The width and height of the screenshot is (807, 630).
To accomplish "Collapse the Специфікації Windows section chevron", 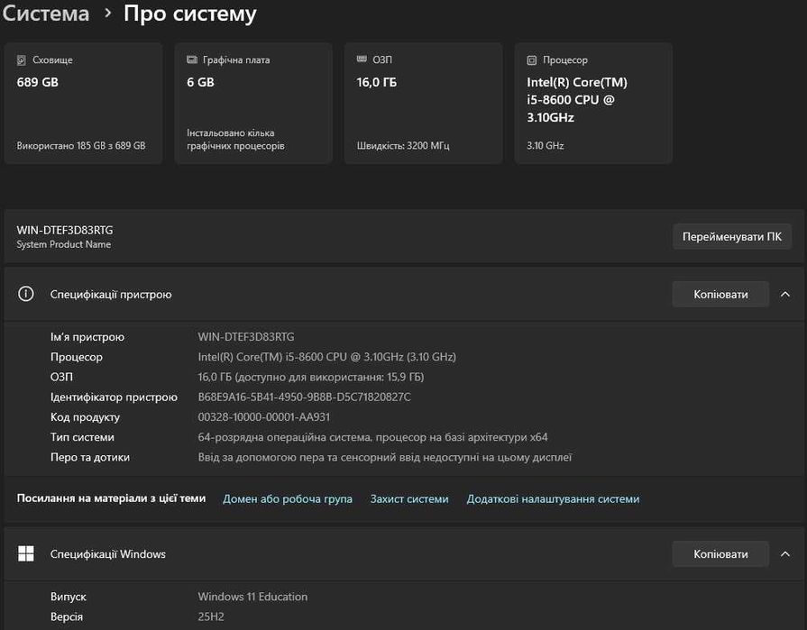I will (784, 554).
